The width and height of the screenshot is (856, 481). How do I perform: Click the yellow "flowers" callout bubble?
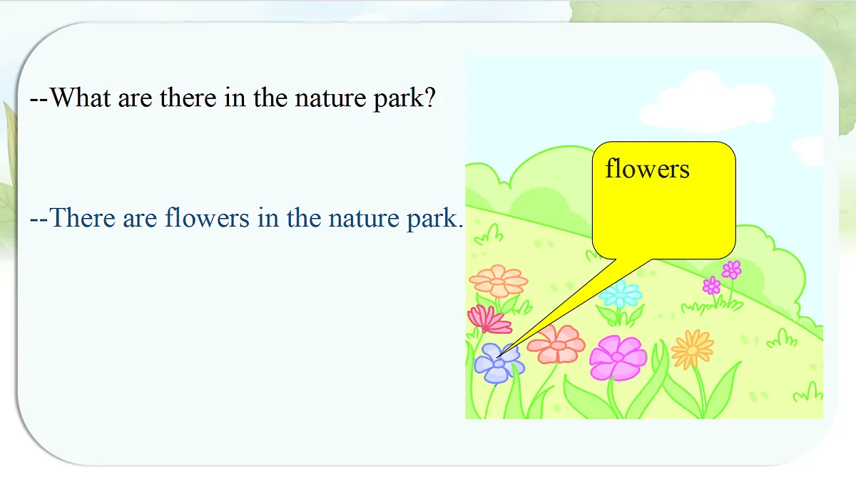pos(663,200)
